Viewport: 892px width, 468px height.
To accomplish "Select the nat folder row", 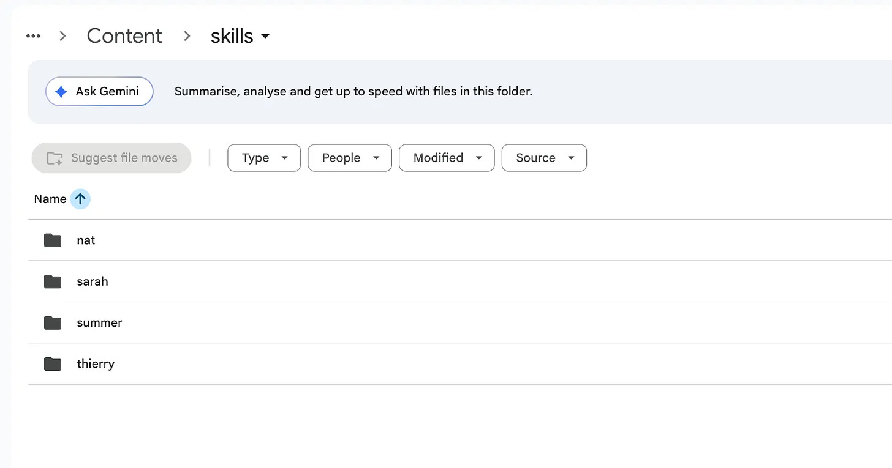I will (460, 240).
